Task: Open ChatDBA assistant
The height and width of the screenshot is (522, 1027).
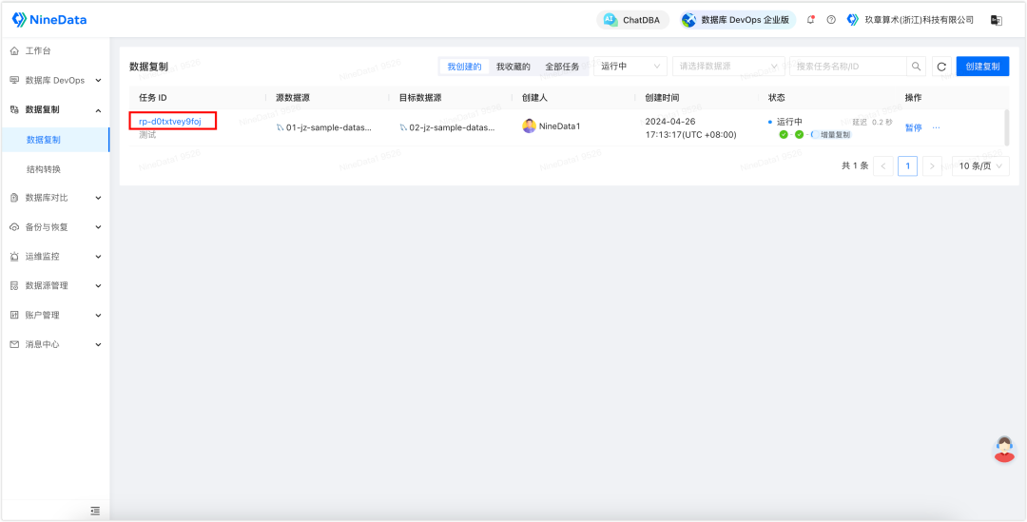Action: coord(632,20)
